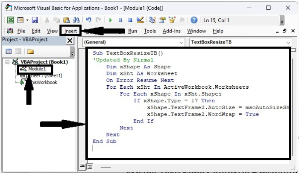The image size is (299, 174).
Task: Click the Paste clipboard icon
Action: 66,20
